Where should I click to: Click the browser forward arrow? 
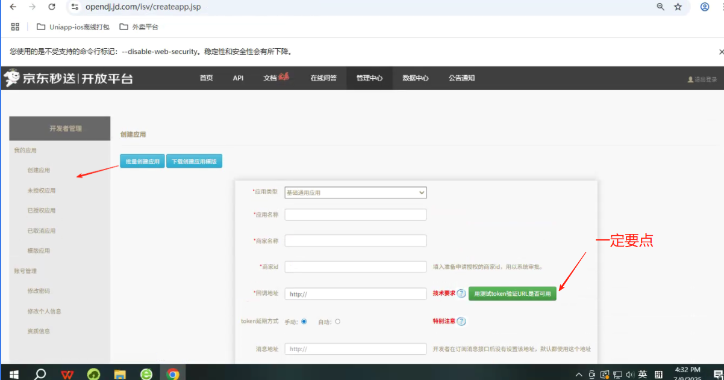click(x=33, y=7)
